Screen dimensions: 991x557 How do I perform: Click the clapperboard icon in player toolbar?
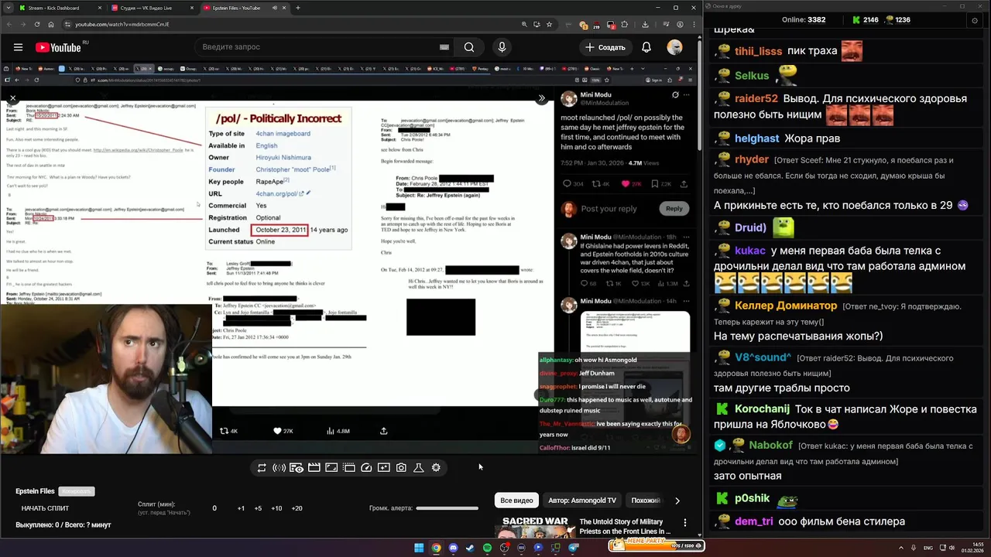pyautogui.click(x=314, y=468)
